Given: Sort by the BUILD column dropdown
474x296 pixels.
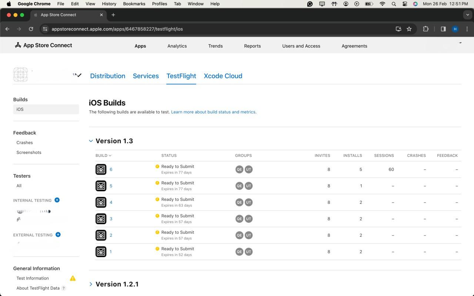Looking at the screenshot, I should click(x=103, y=155).
